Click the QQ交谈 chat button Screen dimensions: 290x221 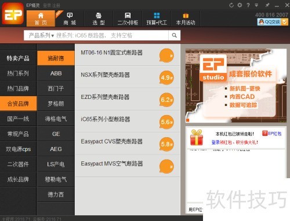[x=269, y=22]
